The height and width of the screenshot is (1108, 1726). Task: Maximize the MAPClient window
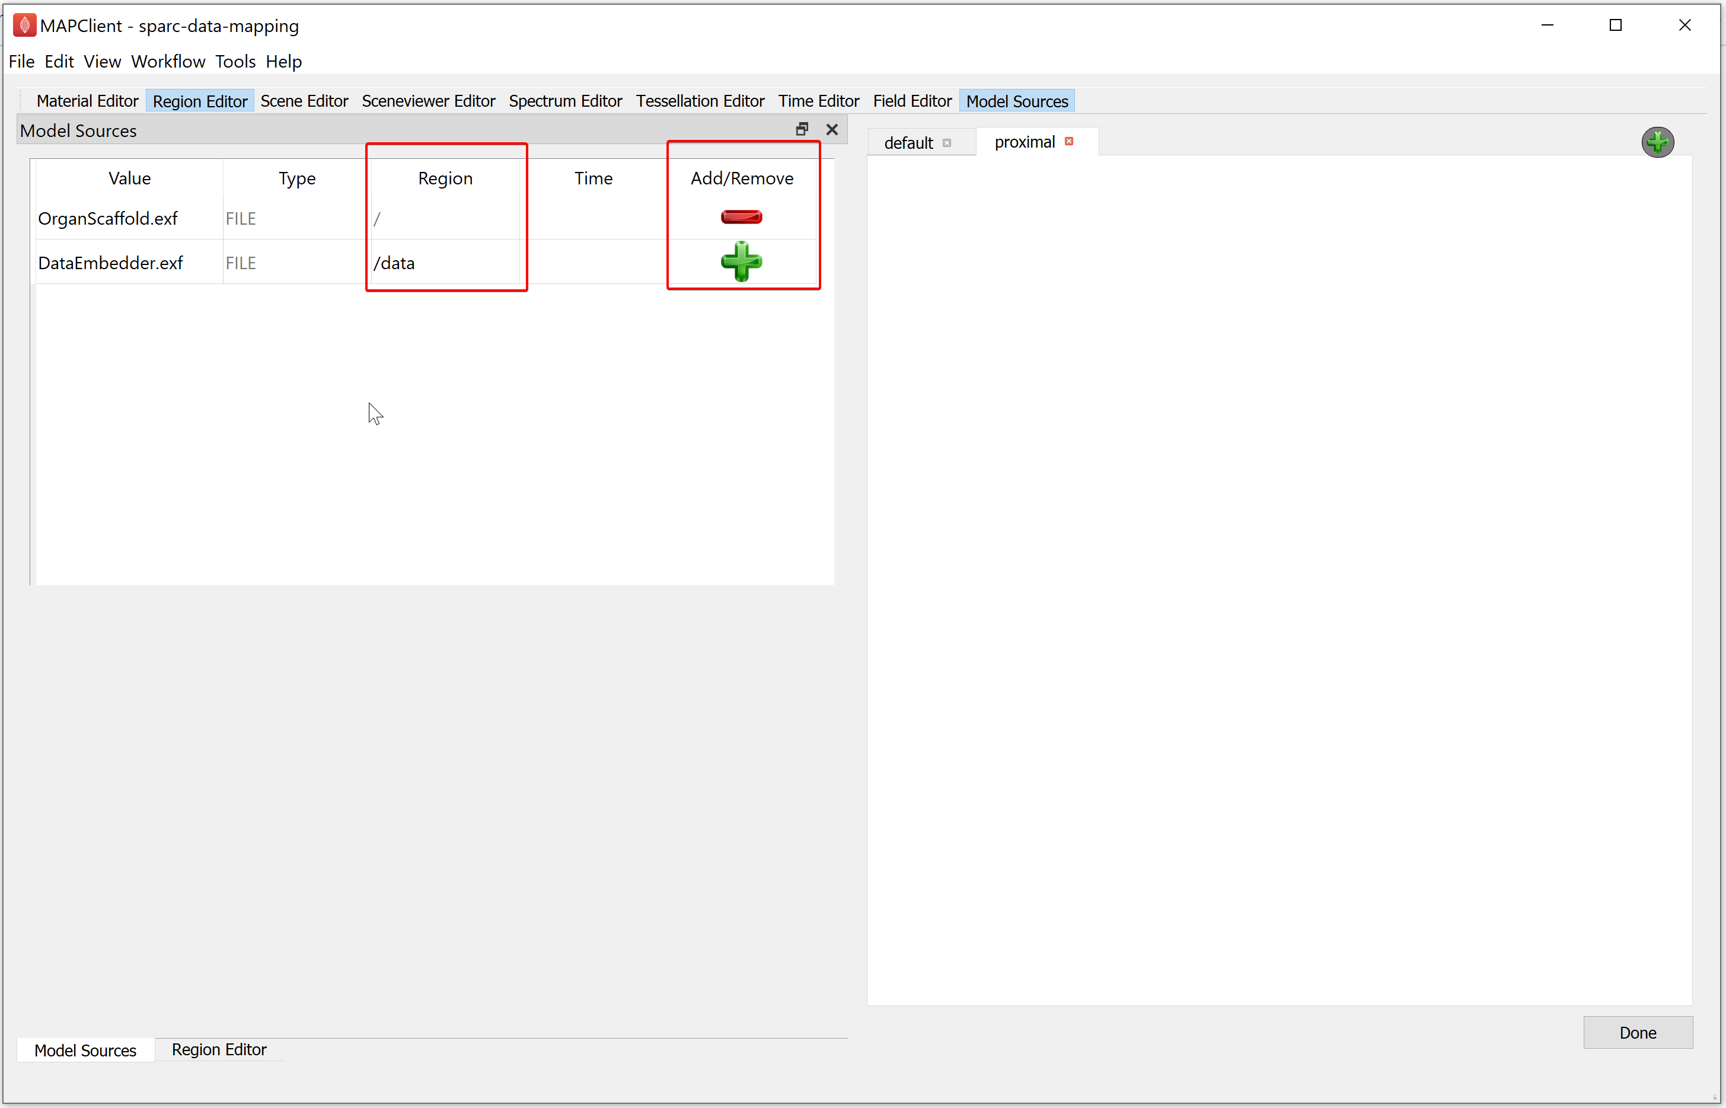click(1616, 25)
